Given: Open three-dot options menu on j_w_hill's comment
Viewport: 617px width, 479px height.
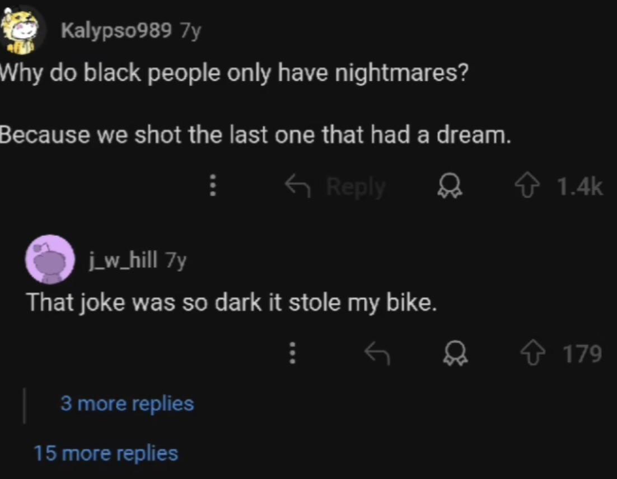Looking at the screenshot, I should pyautogui.click(x=292, y=352).
